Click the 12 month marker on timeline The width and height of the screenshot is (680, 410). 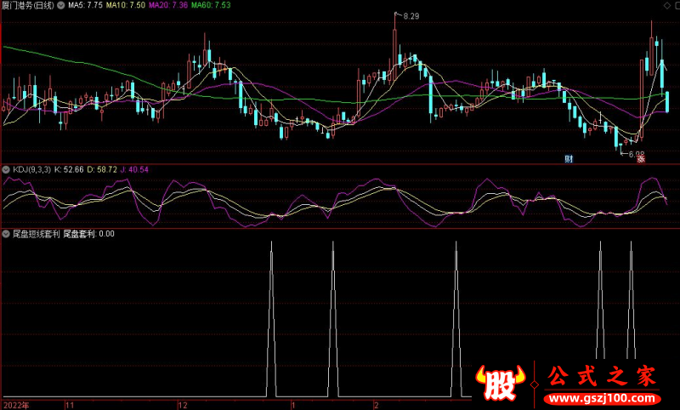pyautogui.click(x=181, y=405)
